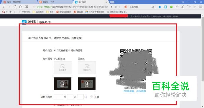The height and width of the screenshot is (108, 204).
Task: Open the hamburger main menu
Action: 200,7
